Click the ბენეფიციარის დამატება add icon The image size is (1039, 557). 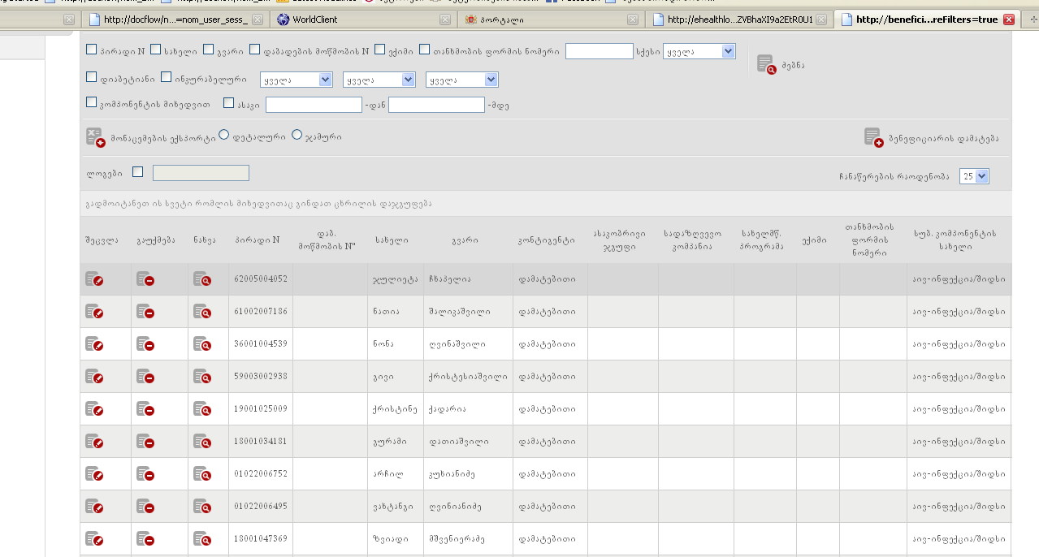873,137
